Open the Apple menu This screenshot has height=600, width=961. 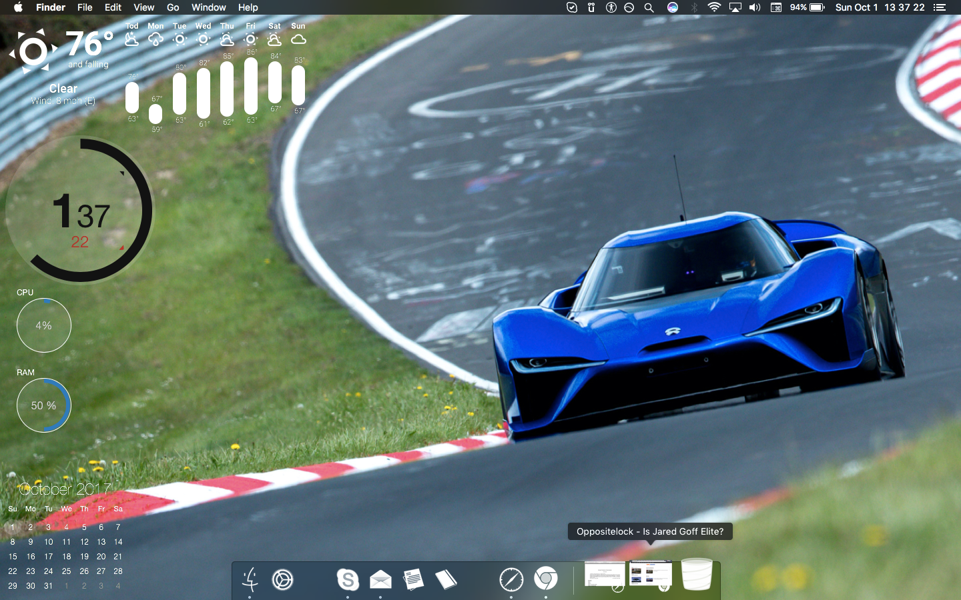tap(18, 7)
